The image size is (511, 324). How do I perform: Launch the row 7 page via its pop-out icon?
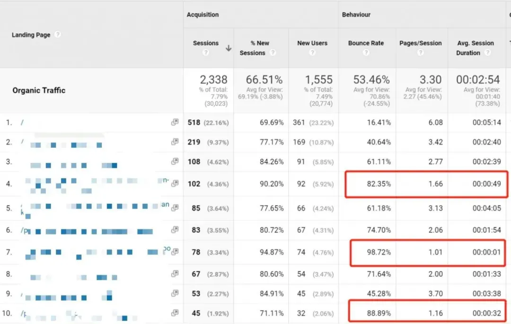pos(175,252)
